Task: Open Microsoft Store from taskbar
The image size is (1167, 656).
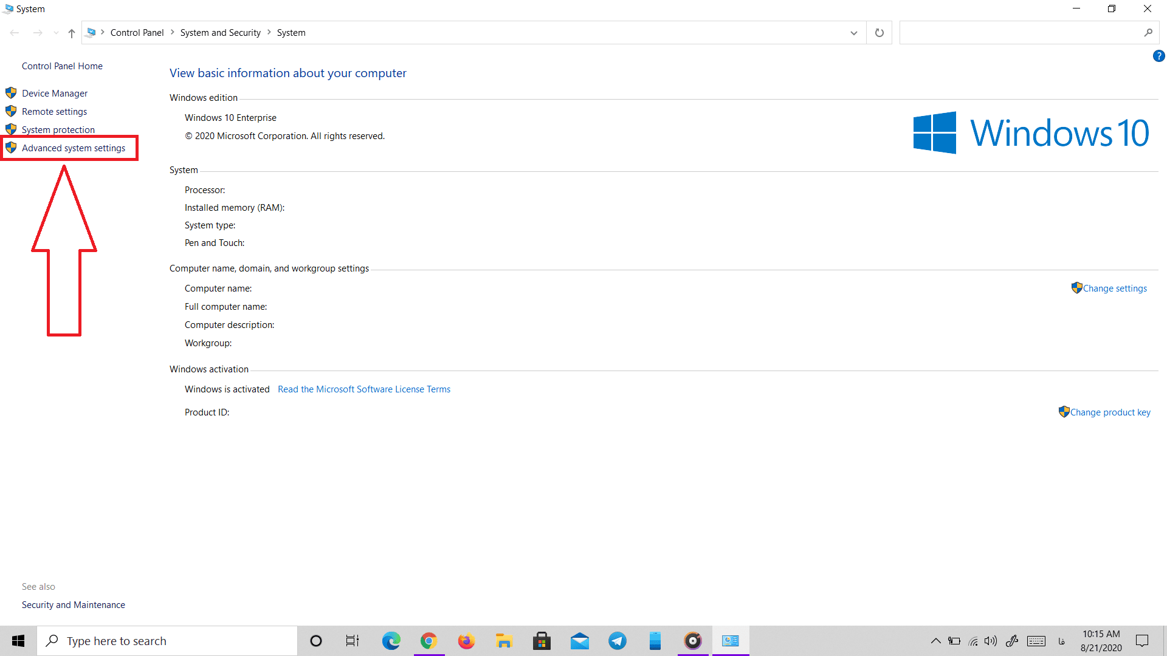Action: coord(542,641)
